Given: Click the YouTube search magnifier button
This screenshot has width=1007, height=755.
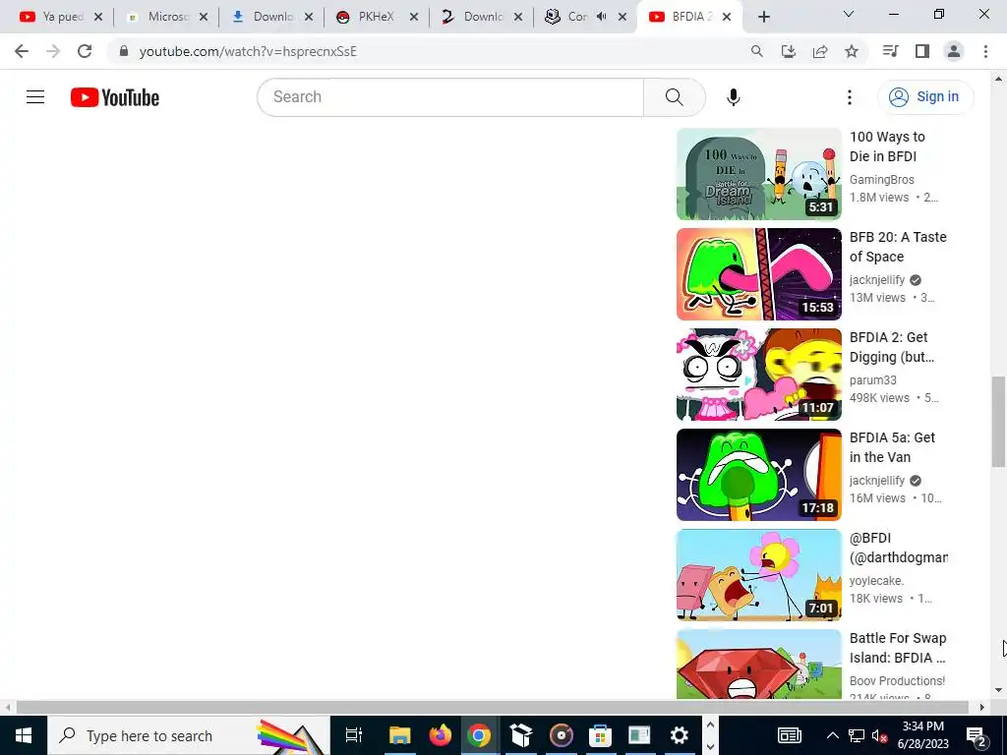Looking at the screenshot, I should (675, 97).
